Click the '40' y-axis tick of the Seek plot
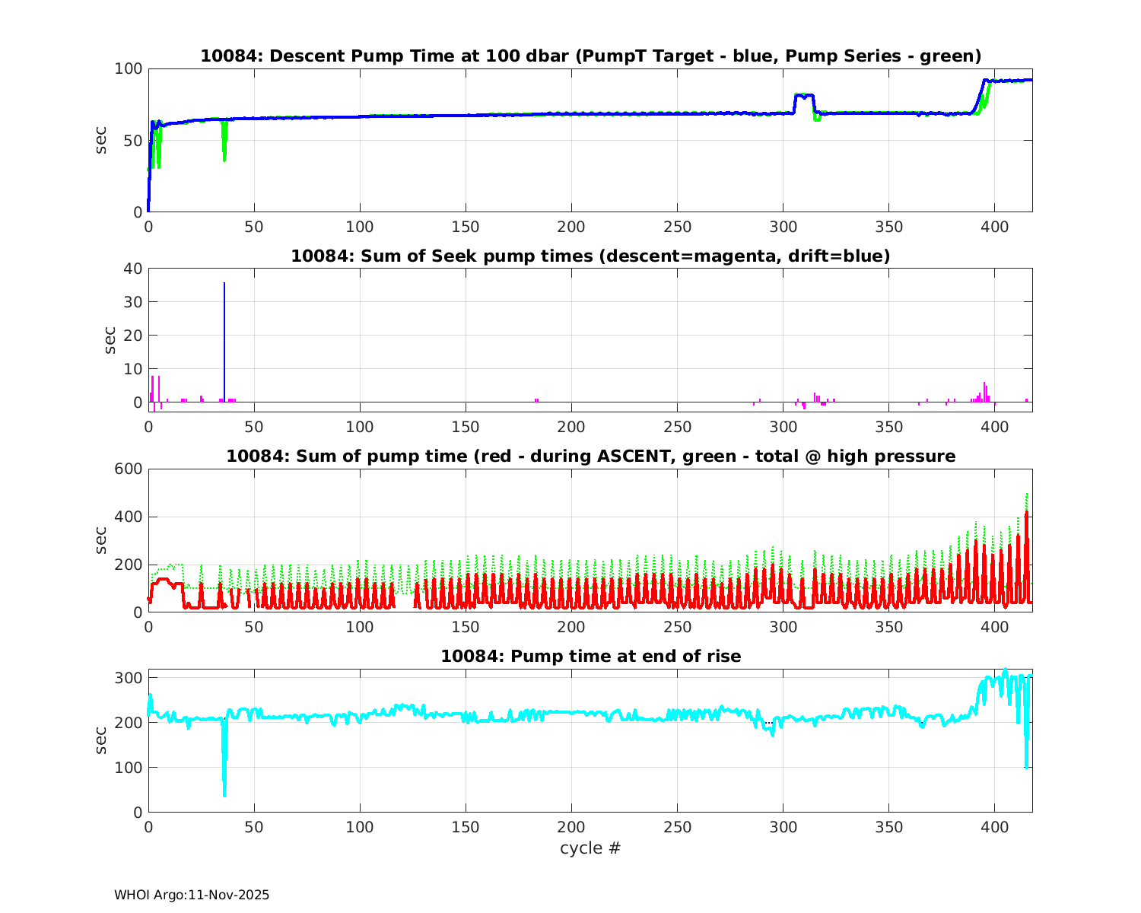The height and width of the screenshot is (913, 1141). click(x=135, y=269)
